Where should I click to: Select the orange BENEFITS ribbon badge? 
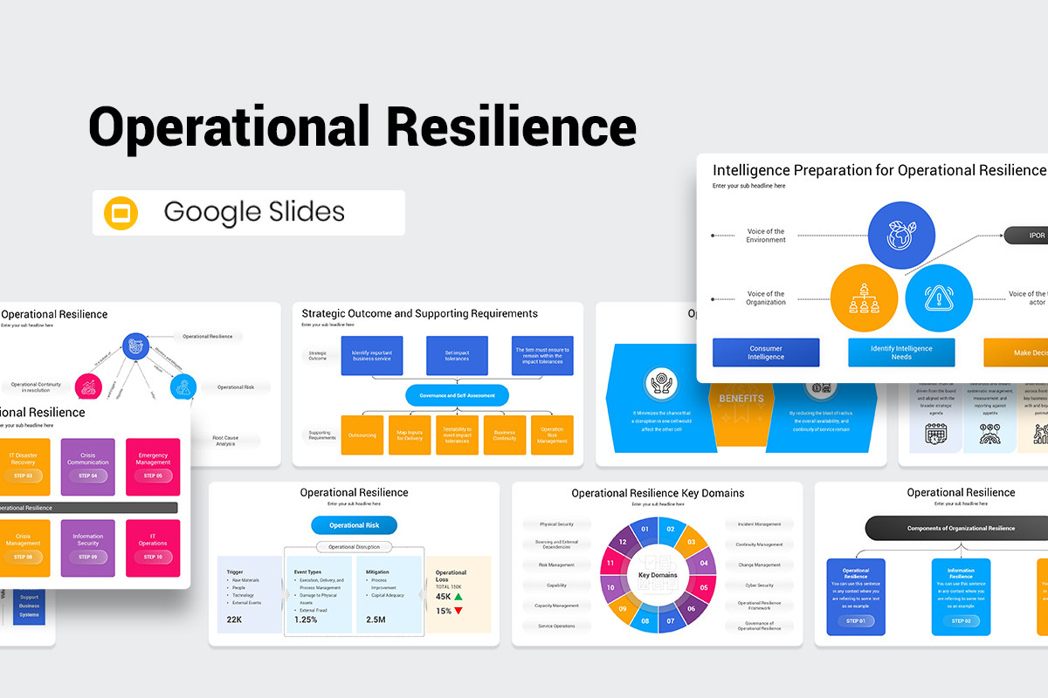click(x=741, y=398)
